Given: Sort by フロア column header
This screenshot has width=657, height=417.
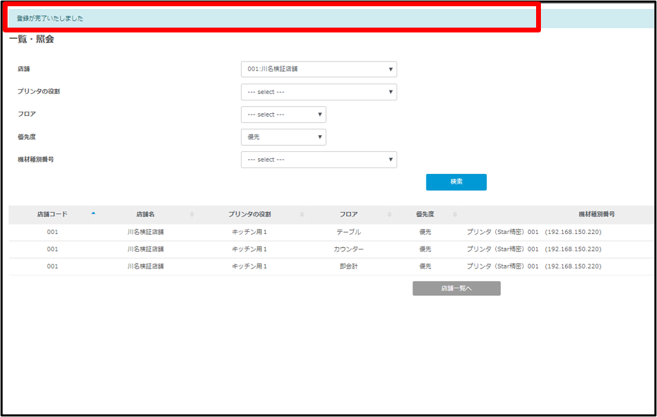Looking at the screenshot, I should click(349, 214).
